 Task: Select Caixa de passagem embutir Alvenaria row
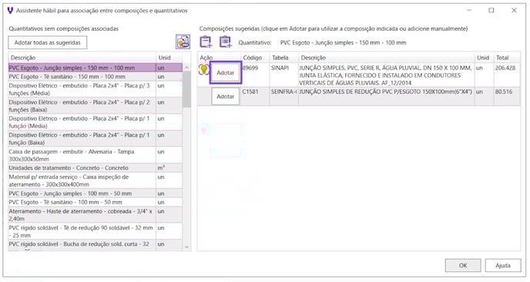(96, 155)
